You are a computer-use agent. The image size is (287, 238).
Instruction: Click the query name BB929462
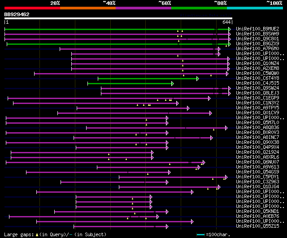tap(17, 14)
